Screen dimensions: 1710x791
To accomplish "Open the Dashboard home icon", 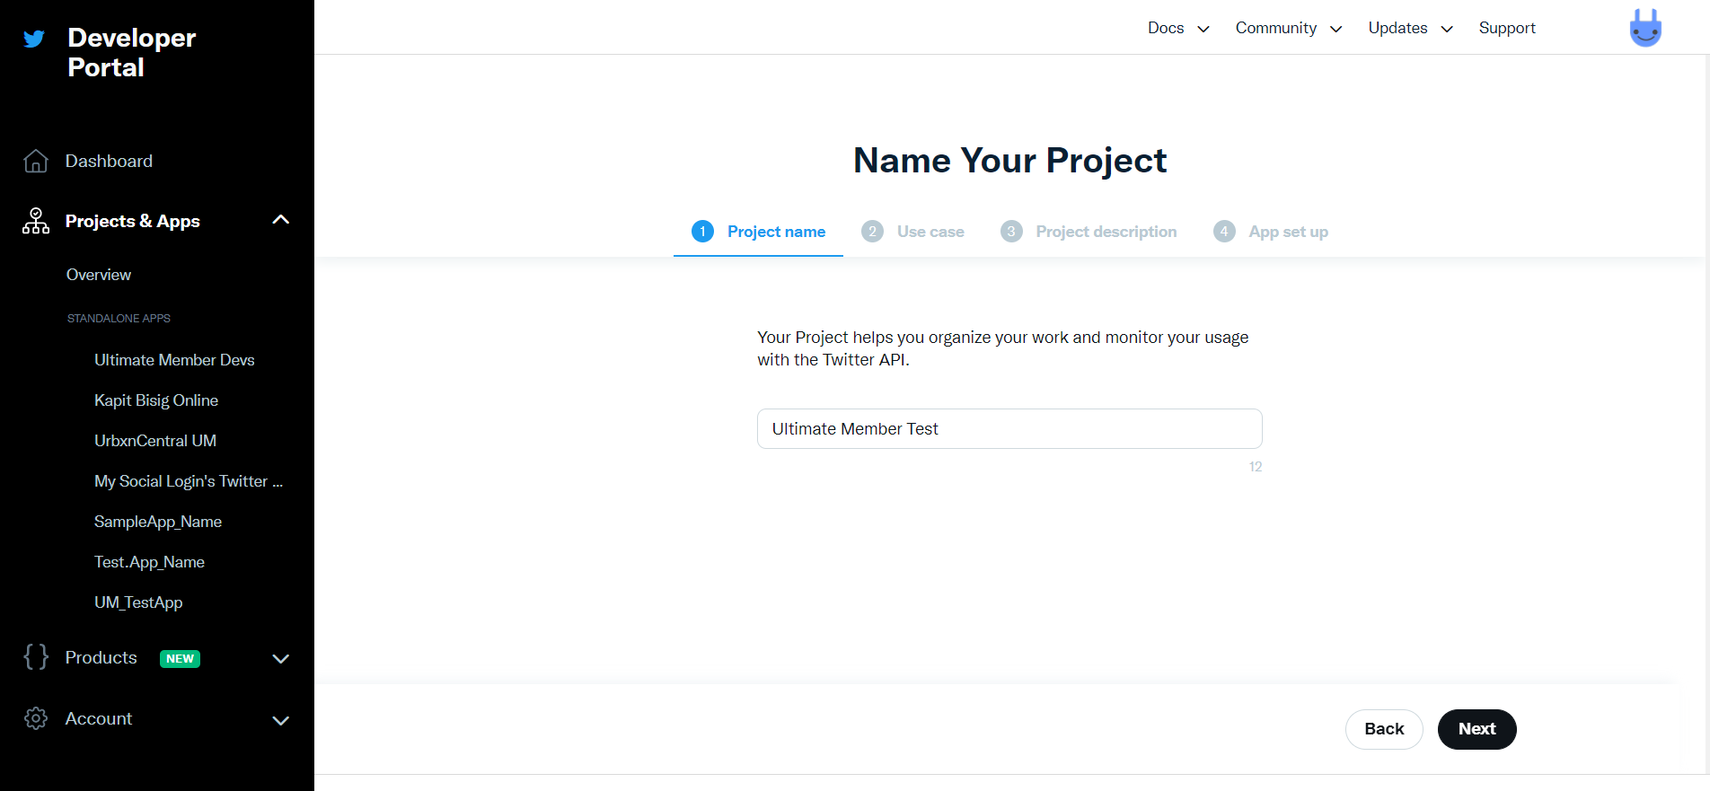I will point(36,161).
